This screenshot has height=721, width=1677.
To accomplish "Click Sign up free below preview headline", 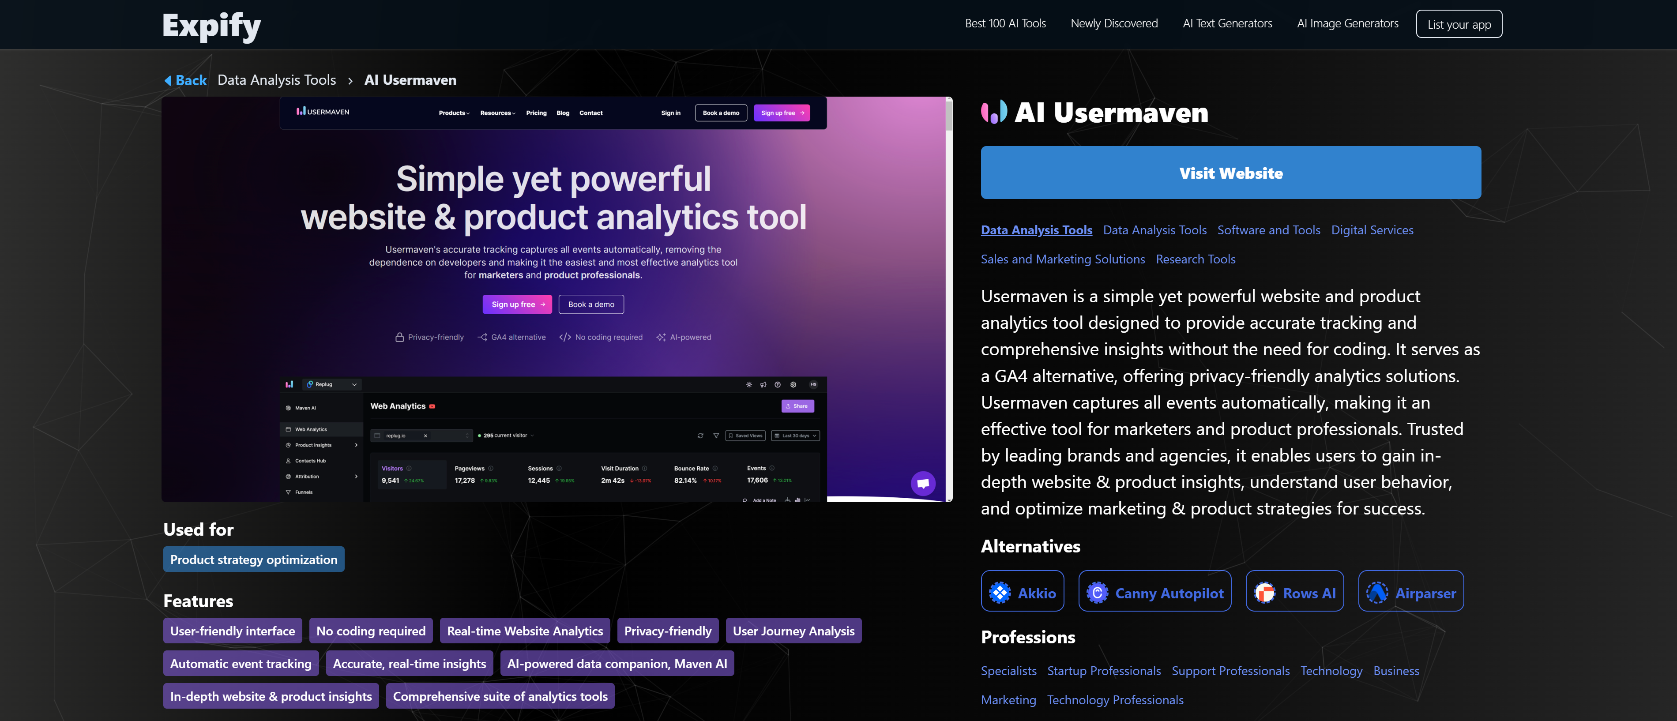I will click(x=517, y=304).
